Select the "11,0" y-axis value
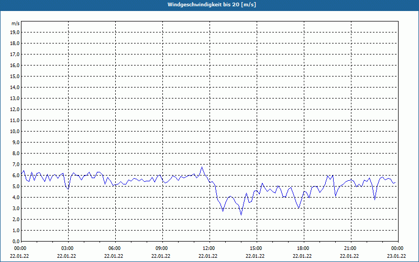Viewport: 419px width, 262px height. click(15, 121)
